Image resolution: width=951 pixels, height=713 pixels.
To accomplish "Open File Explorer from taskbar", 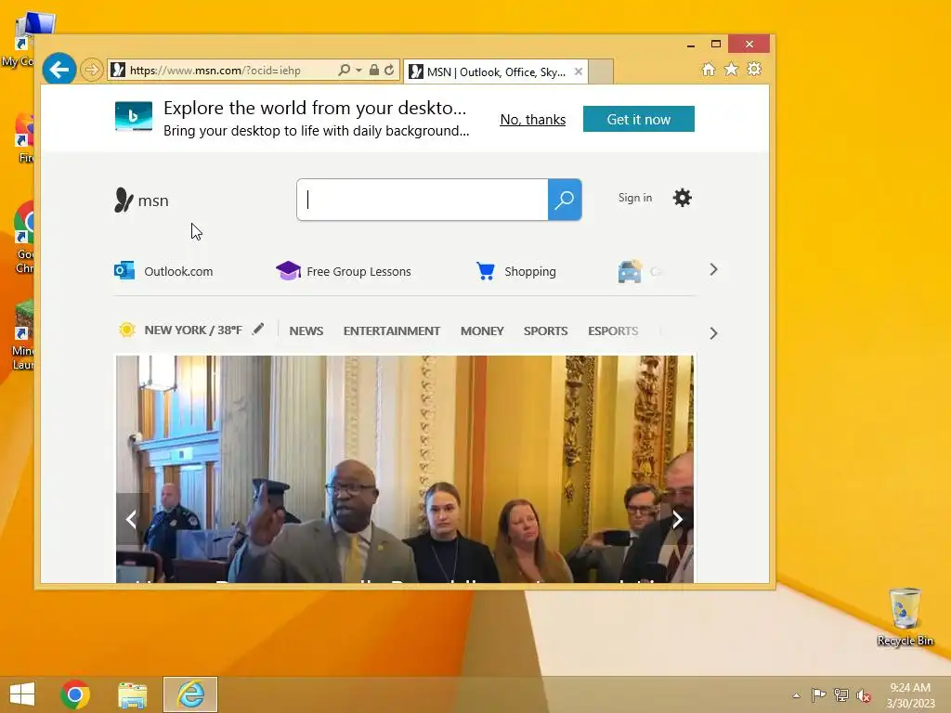I will [132, 694].
